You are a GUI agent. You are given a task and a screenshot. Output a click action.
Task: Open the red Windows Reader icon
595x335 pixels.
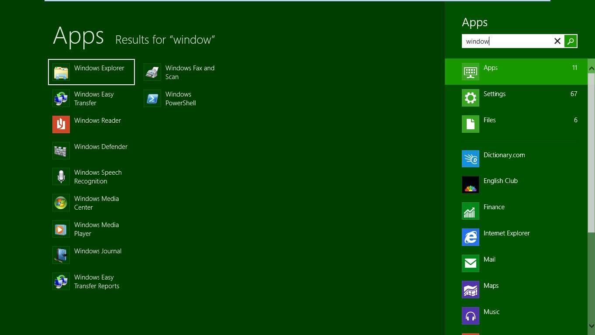61,124
